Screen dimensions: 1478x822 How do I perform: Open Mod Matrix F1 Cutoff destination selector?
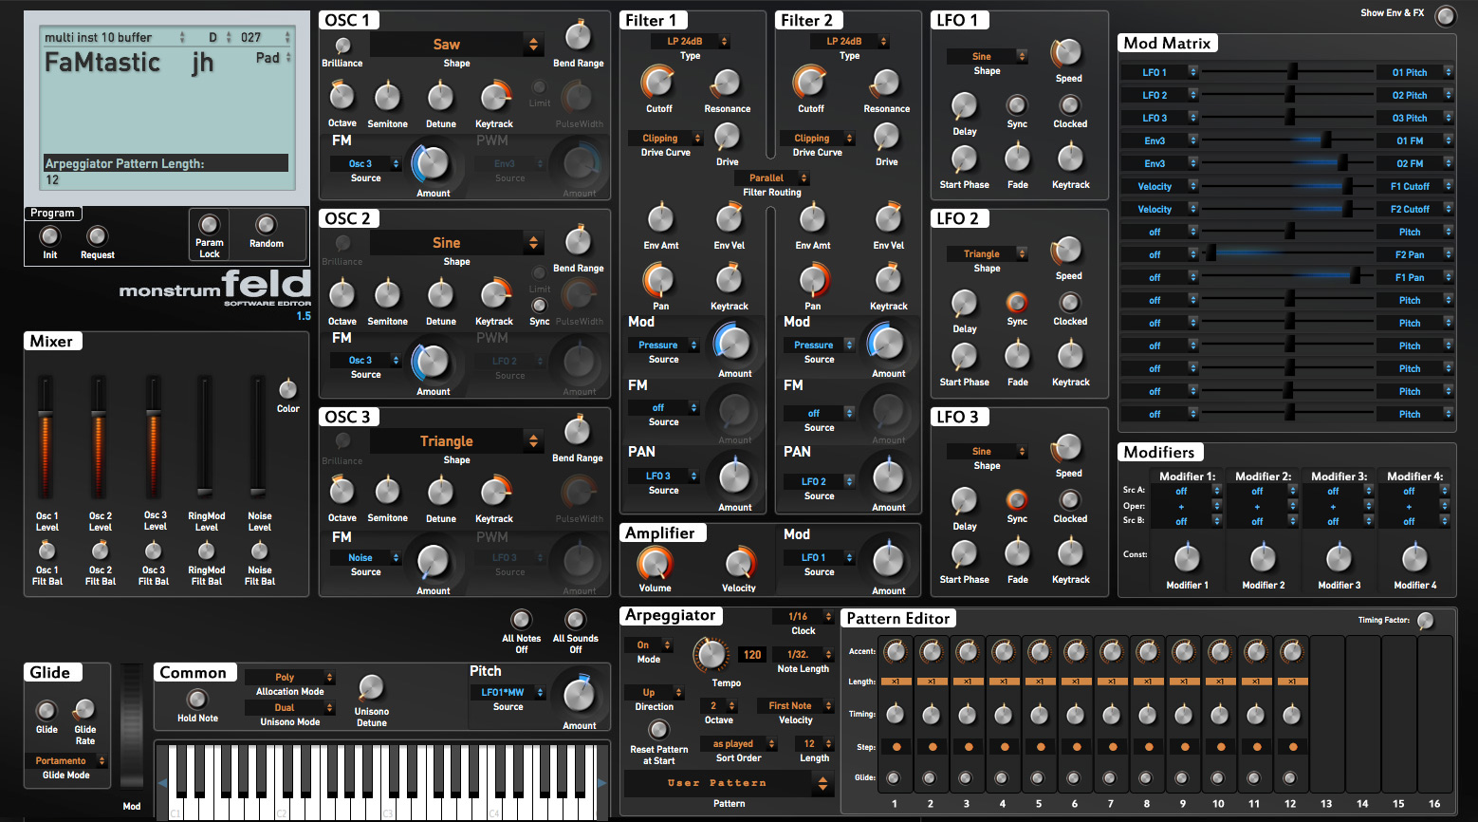pos(1414,186)
